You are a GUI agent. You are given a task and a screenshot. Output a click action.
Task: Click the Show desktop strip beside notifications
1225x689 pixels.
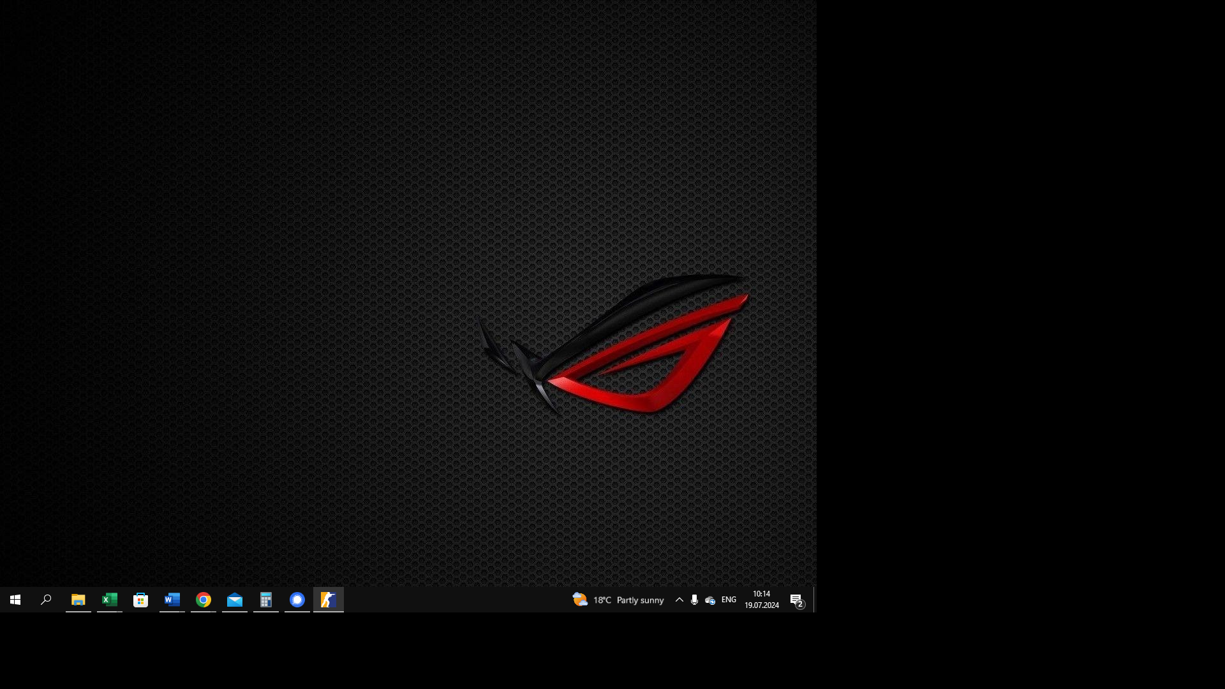pyautogui.click(x=815, y=600)
